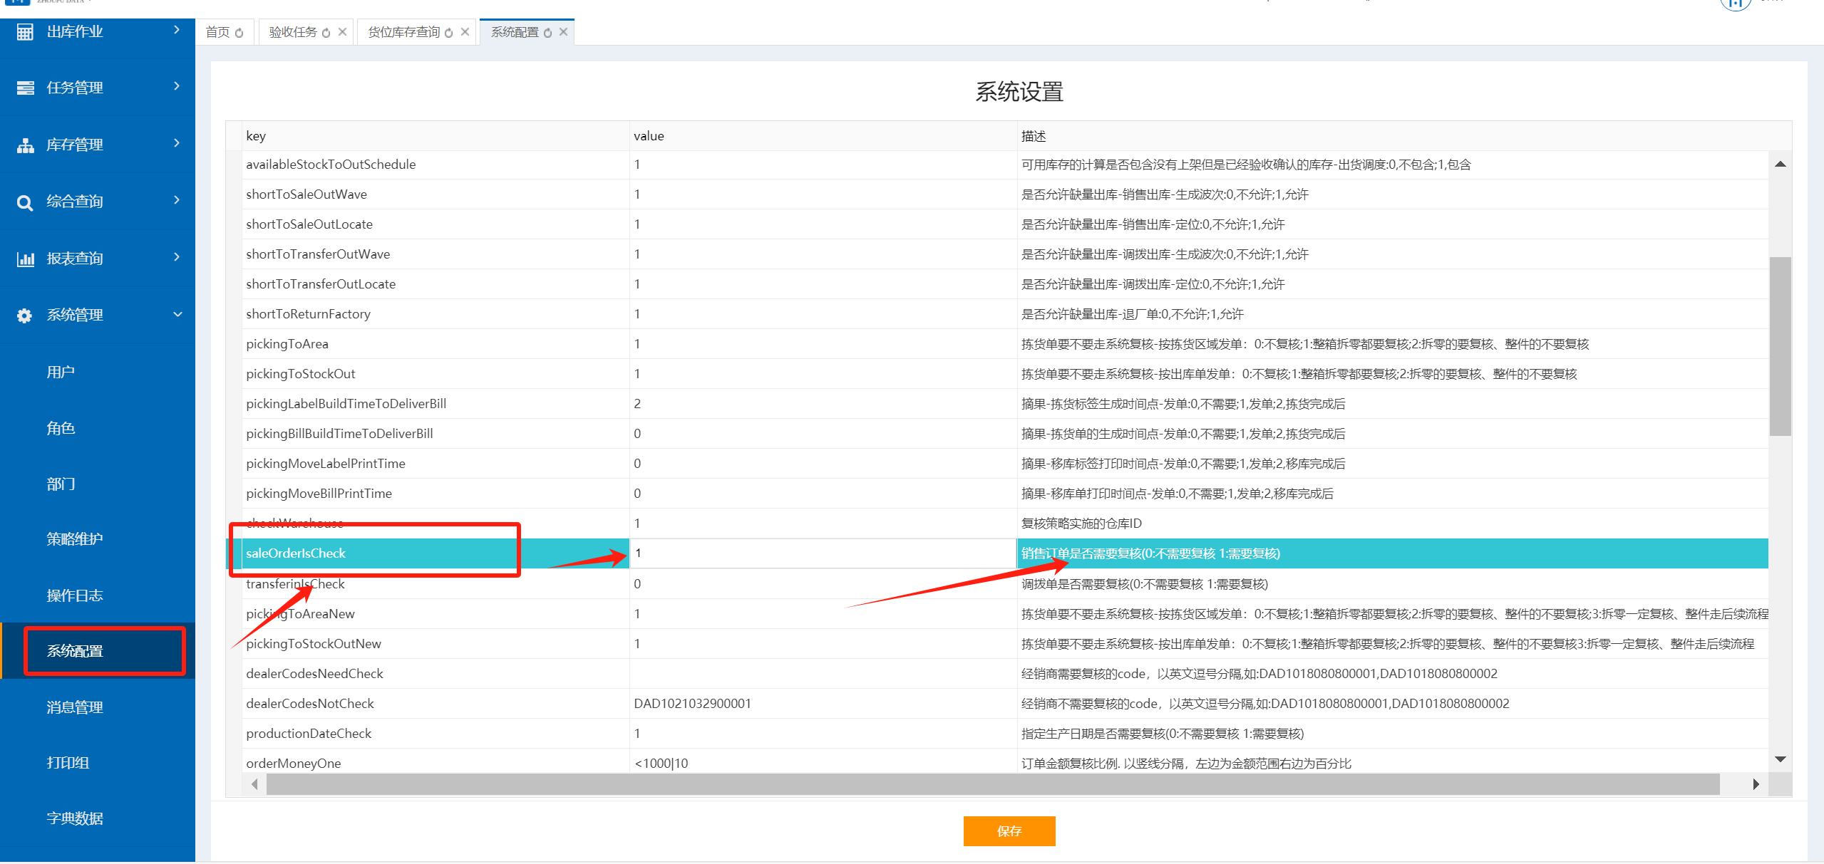Collapse the 系统管理 menu chevron

pyautogui.click(x=177, y=314)
